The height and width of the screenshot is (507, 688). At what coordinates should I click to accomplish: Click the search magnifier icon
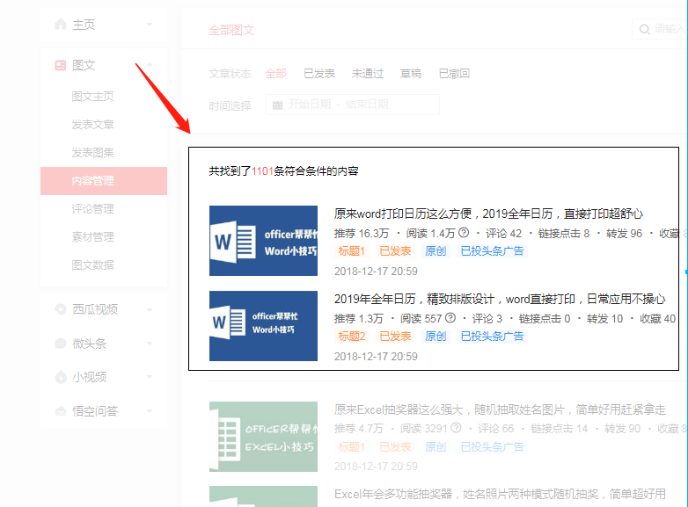(x=644, y=29)
